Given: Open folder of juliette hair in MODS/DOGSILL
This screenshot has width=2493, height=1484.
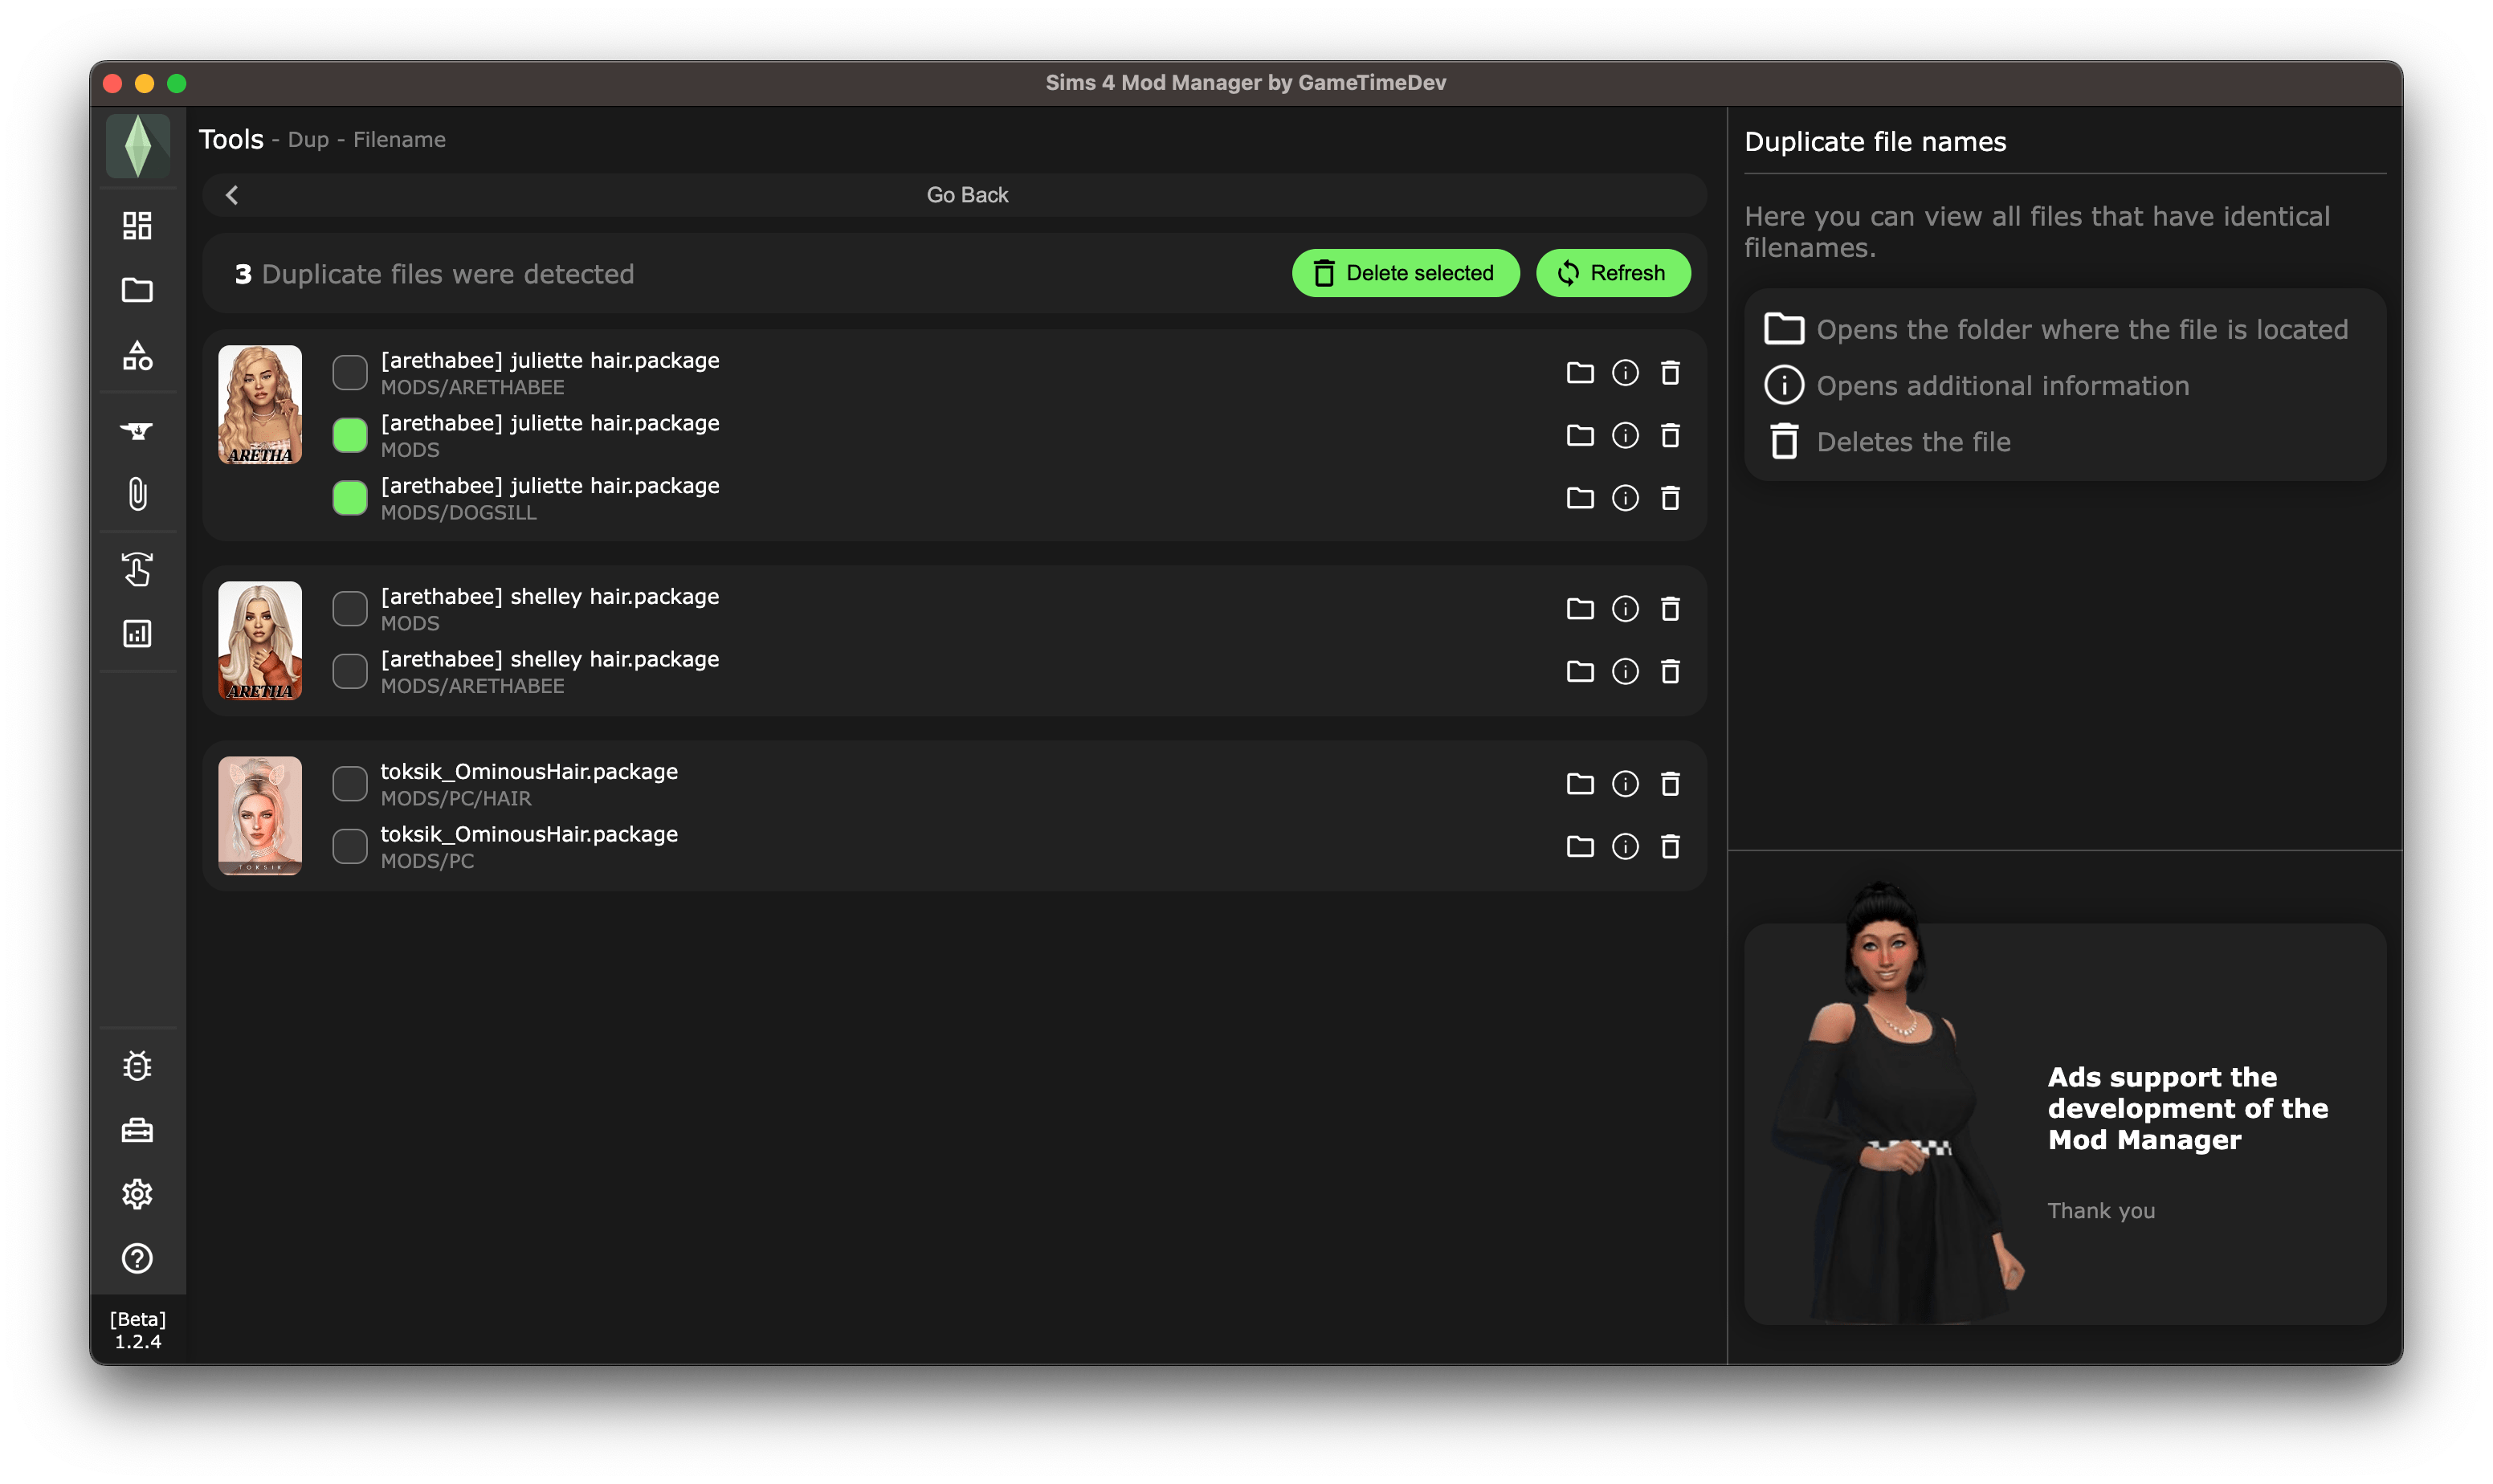Looking at the screenshot, I should point(1580,498).
